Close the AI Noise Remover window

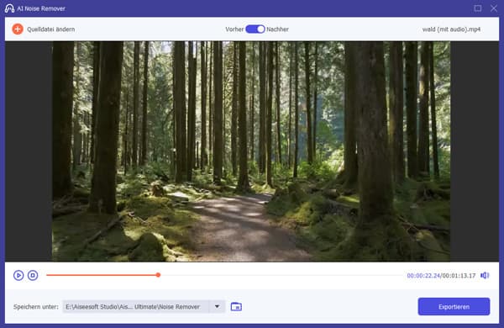[x=494, y=8]
